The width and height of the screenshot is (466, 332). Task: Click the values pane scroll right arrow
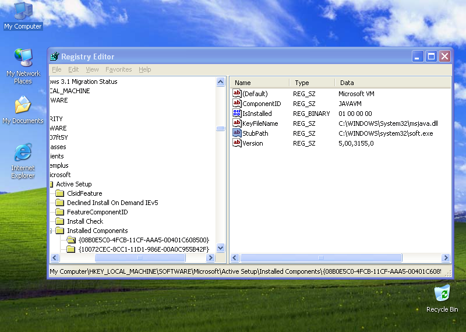tap(446, 257)
